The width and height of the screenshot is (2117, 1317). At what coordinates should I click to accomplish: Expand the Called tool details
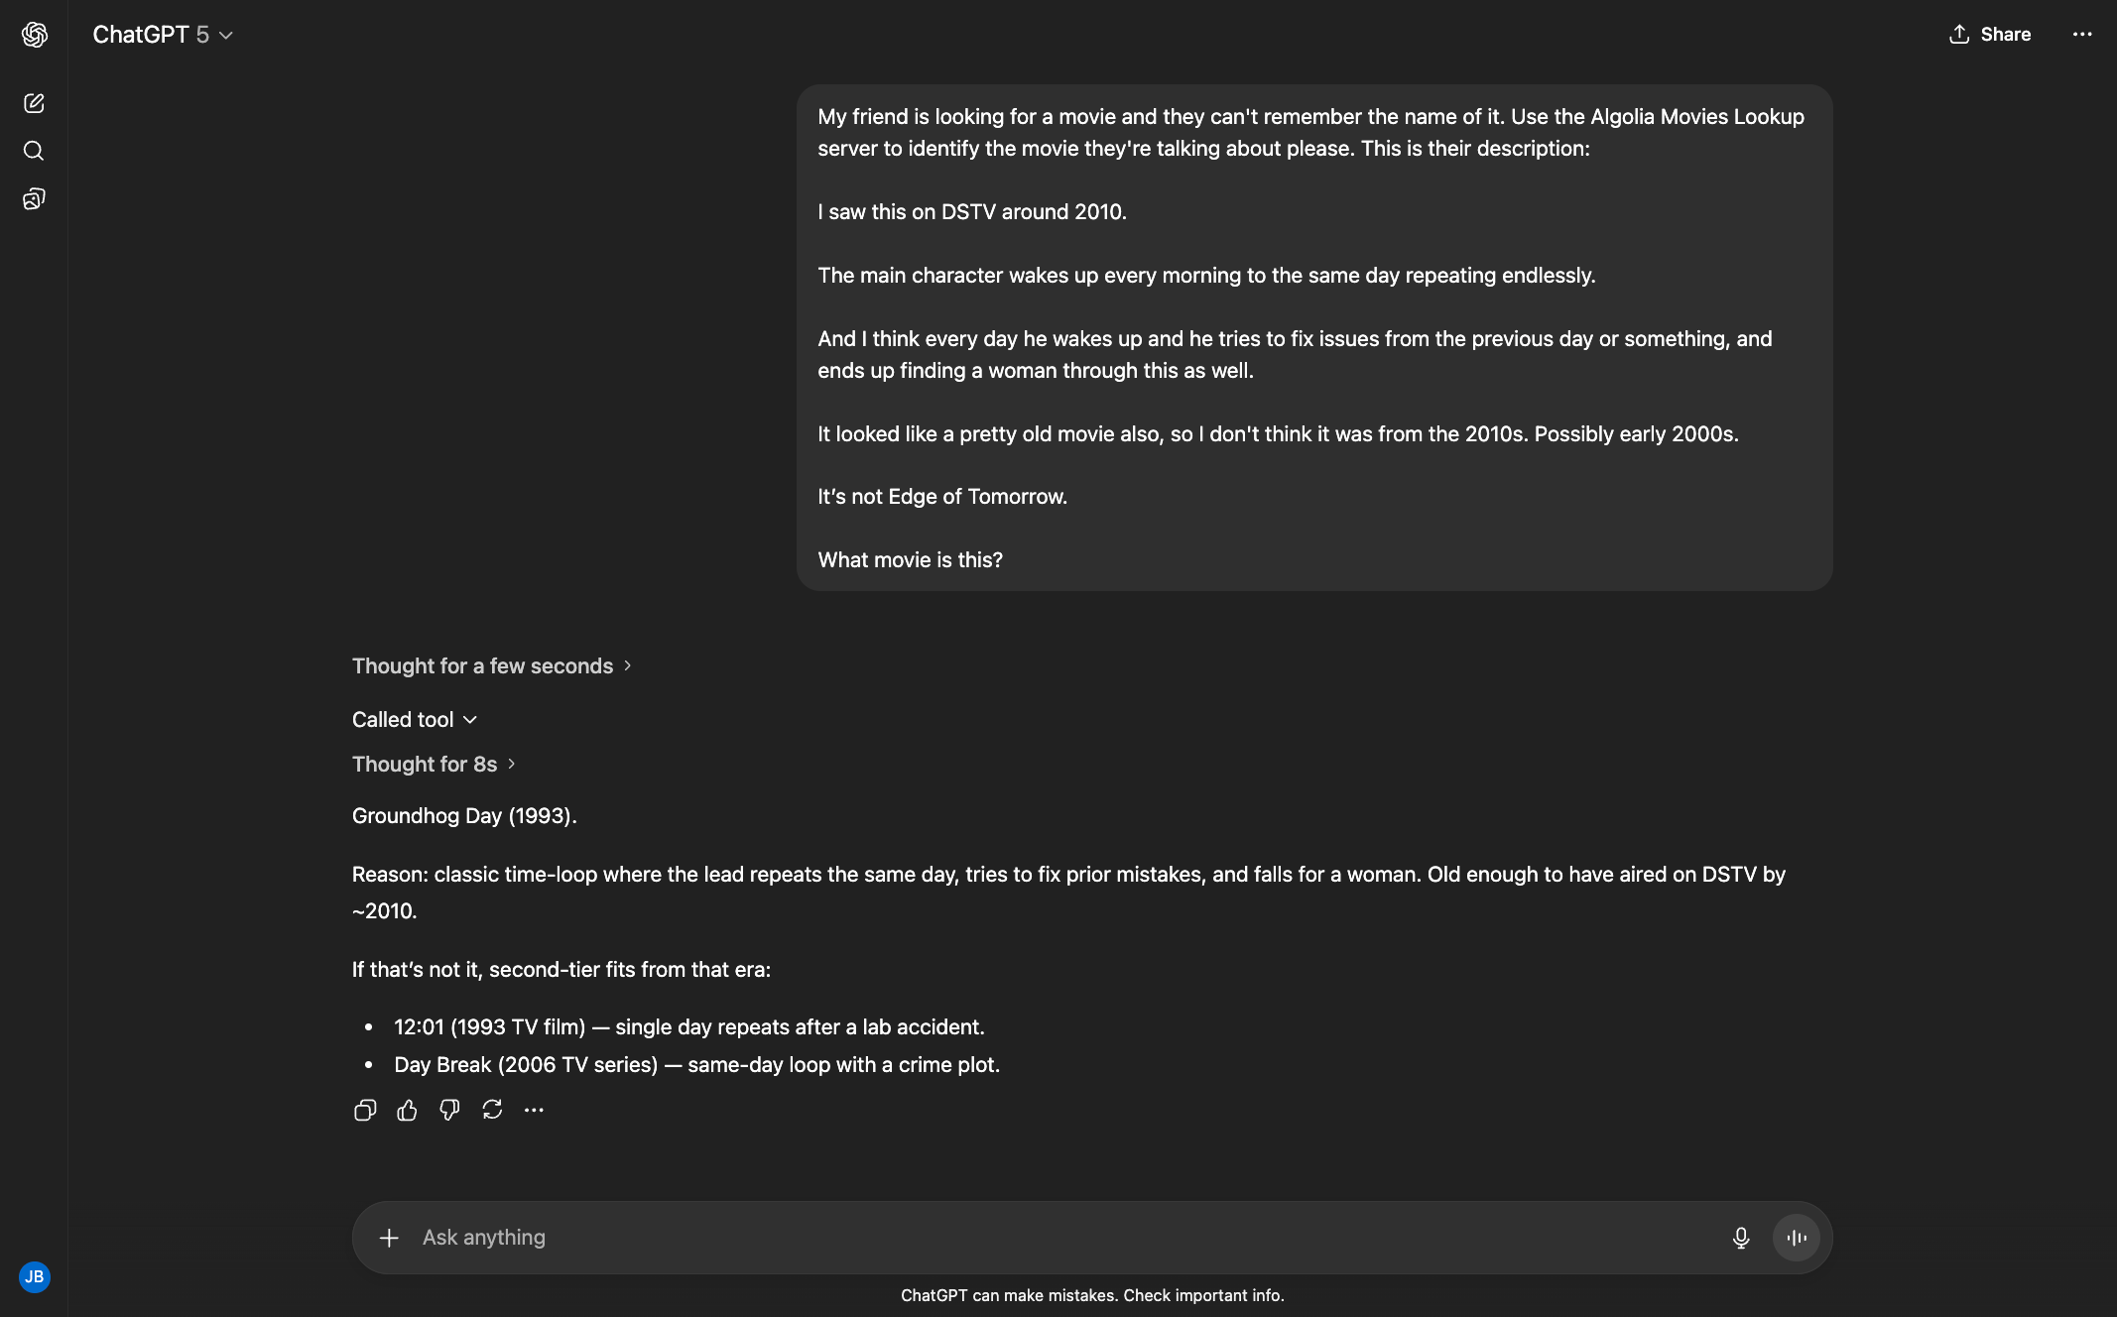click(x=414, y=719)
